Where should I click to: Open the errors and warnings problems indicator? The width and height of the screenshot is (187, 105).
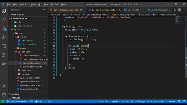point(40,101)
